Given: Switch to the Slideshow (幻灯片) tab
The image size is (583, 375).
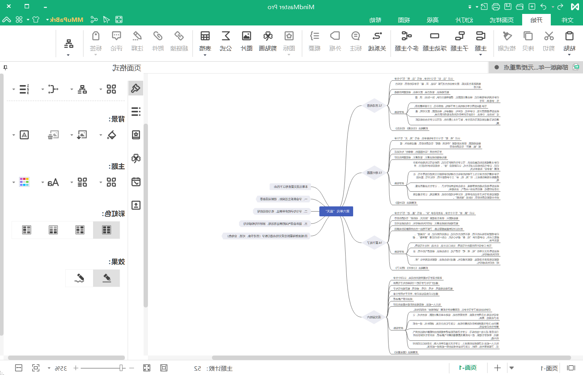Looking at the screenshot, I should pyautogui.click(x=464, y=20).
